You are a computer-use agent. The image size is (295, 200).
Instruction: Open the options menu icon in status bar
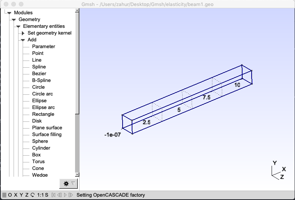coord(4,195)
